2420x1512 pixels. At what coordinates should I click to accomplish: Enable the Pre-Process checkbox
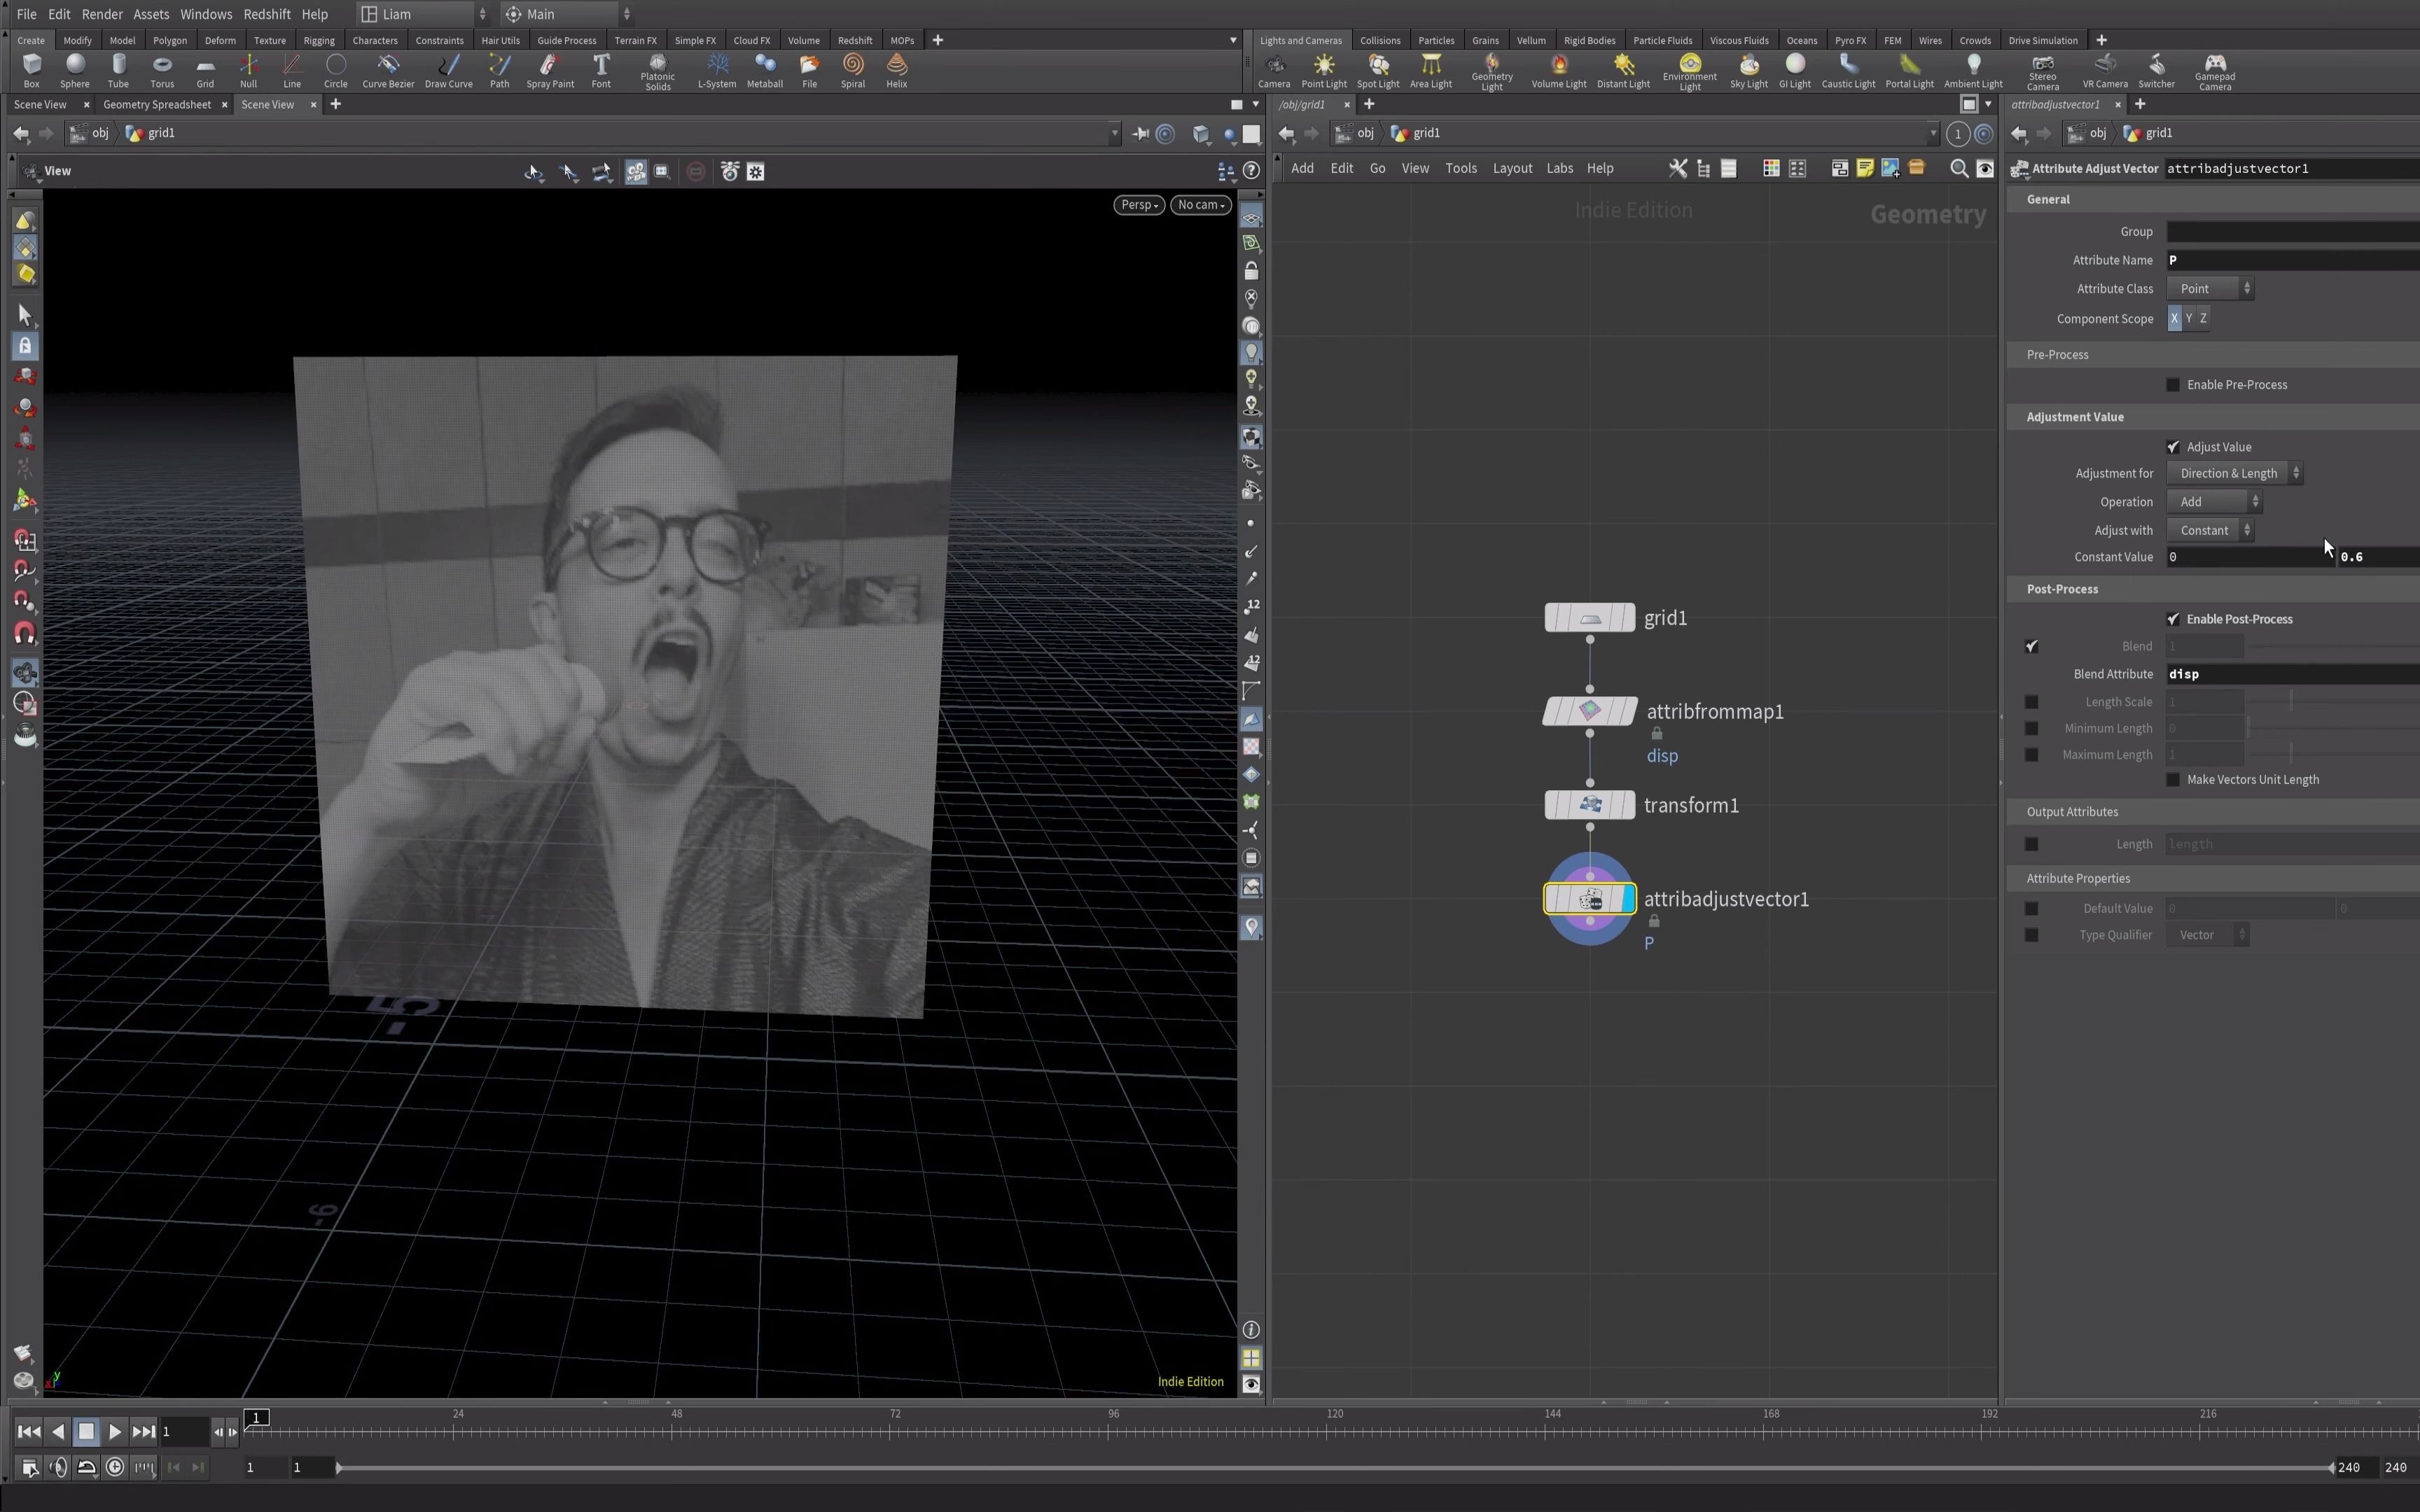[2172, 385]
